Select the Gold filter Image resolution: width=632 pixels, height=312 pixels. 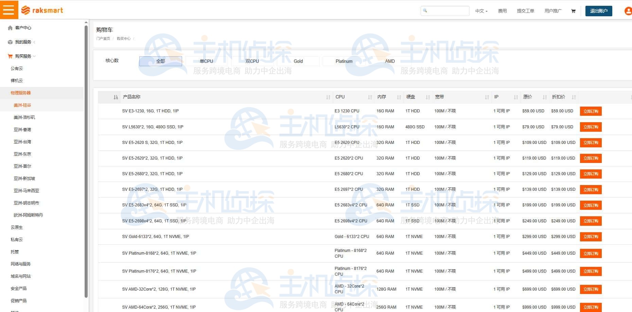click(x=298, y=61)
